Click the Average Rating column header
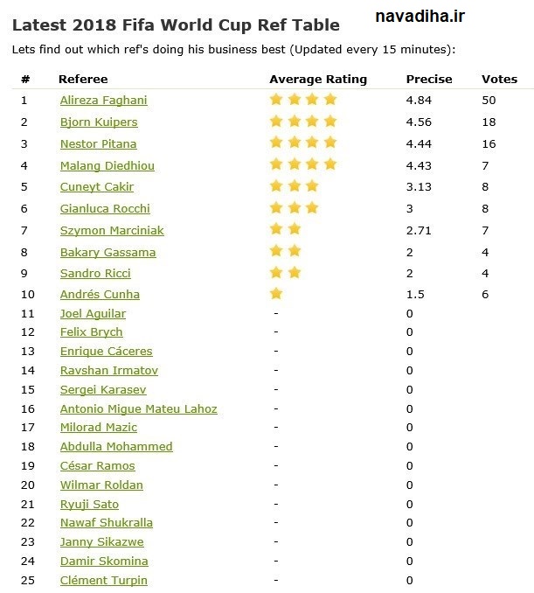 (x=318, y=80)
